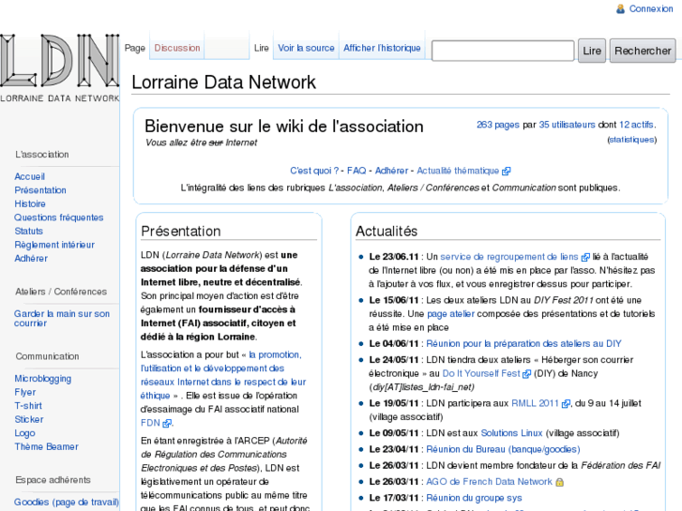
Task: Click external icon after Do It Yourself Fest
Action: pos(526,374)
